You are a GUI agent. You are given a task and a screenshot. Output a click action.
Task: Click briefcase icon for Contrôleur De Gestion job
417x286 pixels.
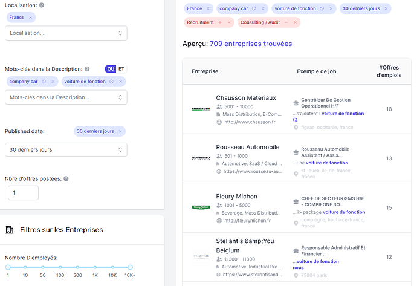coord(296,103)
